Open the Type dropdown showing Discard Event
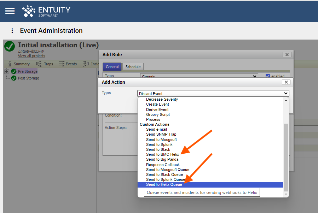Screen dimensions: 318x213 (213, 94)
